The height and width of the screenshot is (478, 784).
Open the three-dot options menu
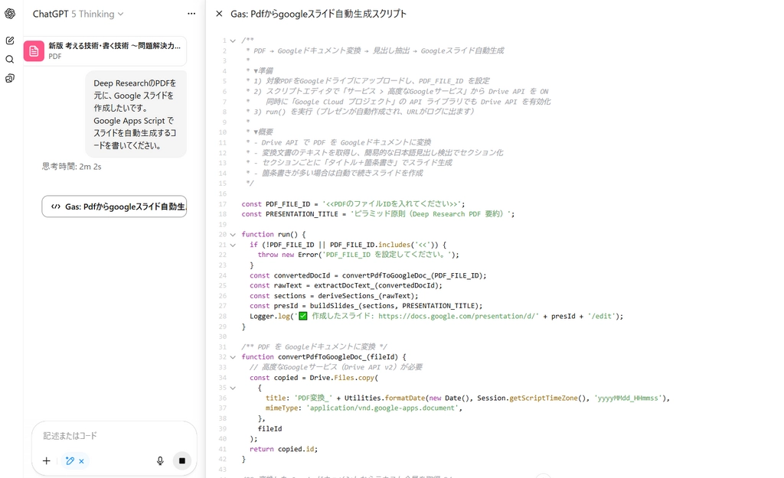tap(191, 14)
